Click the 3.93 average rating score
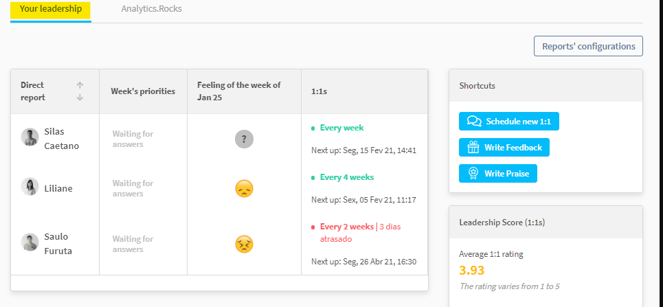Viewport: 663px width, 307px height. click(471, 270)
